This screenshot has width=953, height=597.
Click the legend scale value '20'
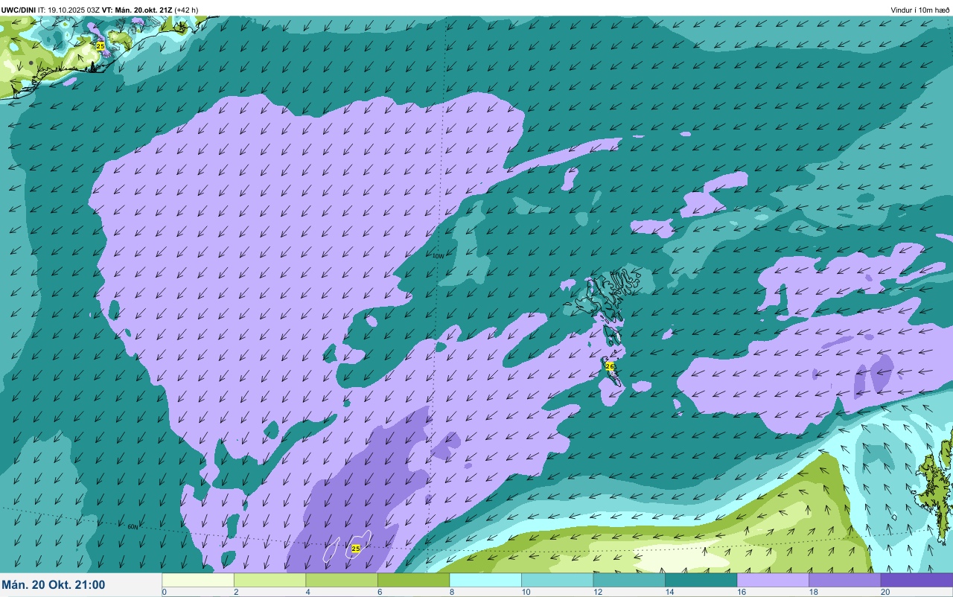[x=885, y=592]
